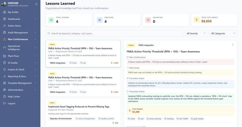
Task: Expand the Template Management chevron
Action: coord(35,83)
